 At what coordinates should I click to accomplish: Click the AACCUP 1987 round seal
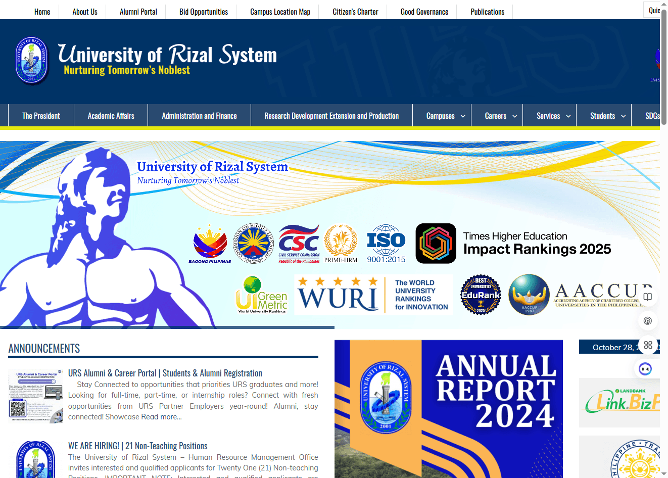pyautogui.click(x=529, y=295)
